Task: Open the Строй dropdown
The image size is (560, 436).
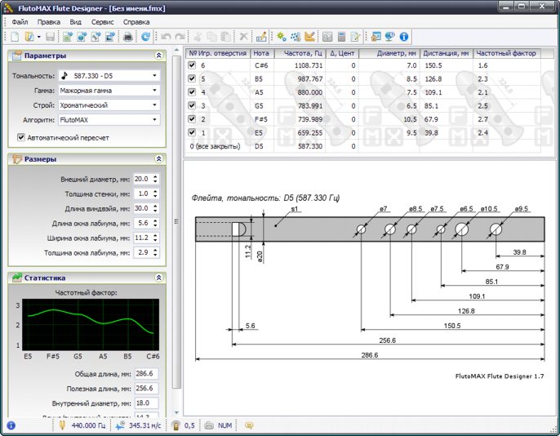Action: pyautogui.click(x=154, y=105)
